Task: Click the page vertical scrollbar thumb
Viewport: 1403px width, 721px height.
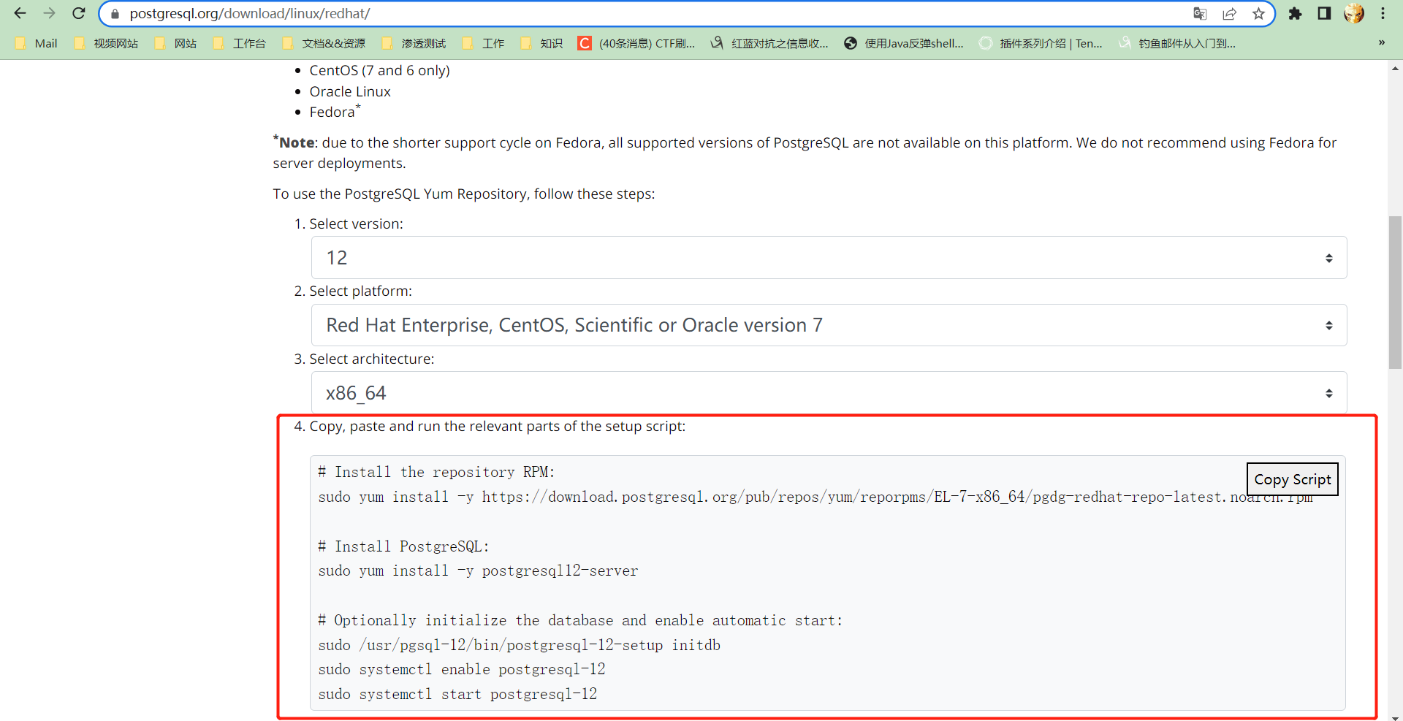Action: pyautogui.click(x=1395, y=292)
